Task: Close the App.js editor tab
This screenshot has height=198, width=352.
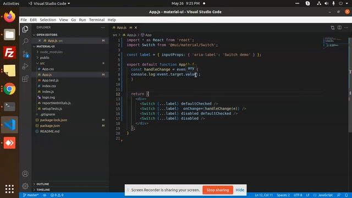Action: click(x=136, y=28)
